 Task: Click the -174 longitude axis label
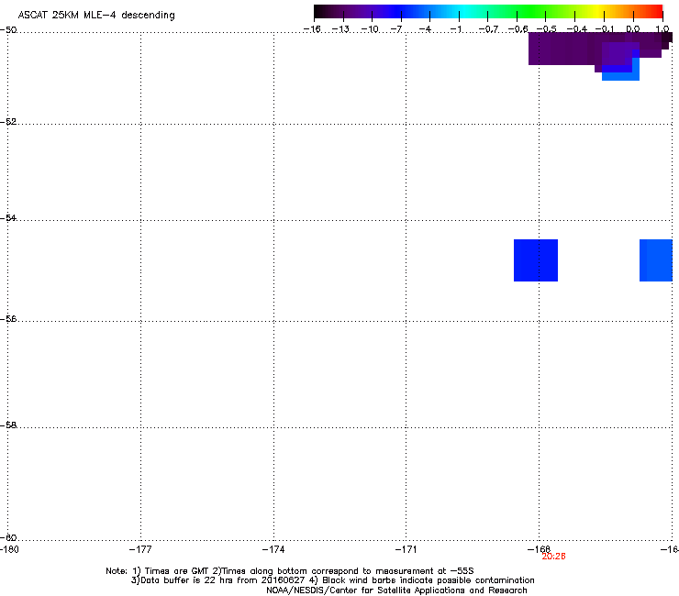pyautogui.click(x=273, y=549)
